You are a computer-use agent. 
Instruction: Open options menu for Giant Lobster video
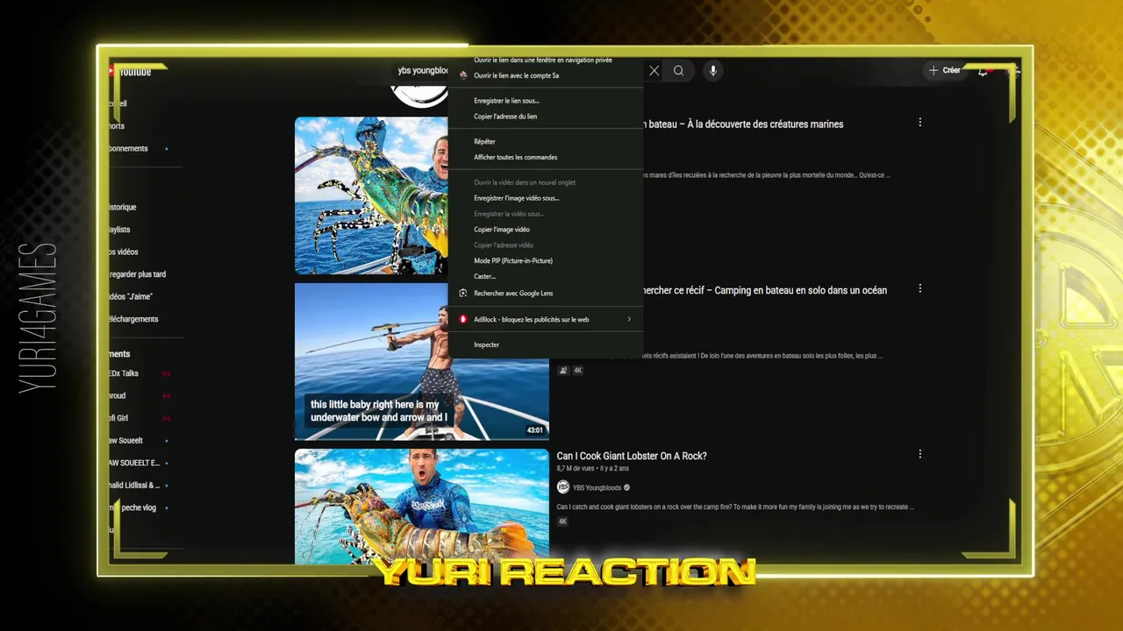click(x=920, y=454)
